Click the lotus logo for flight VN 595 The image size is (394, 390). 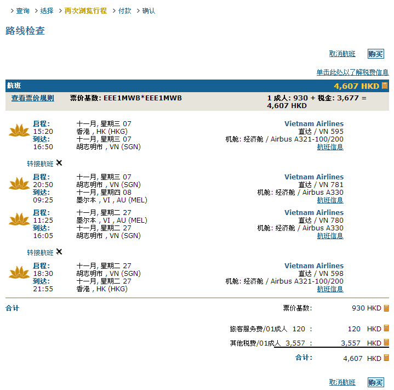pos(19,131)
